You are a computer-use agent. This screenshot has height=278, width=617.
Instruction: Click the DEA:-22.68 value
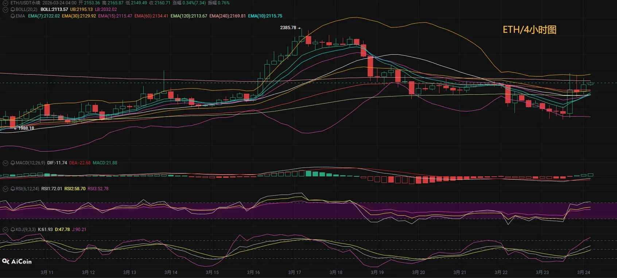[80, 163]
